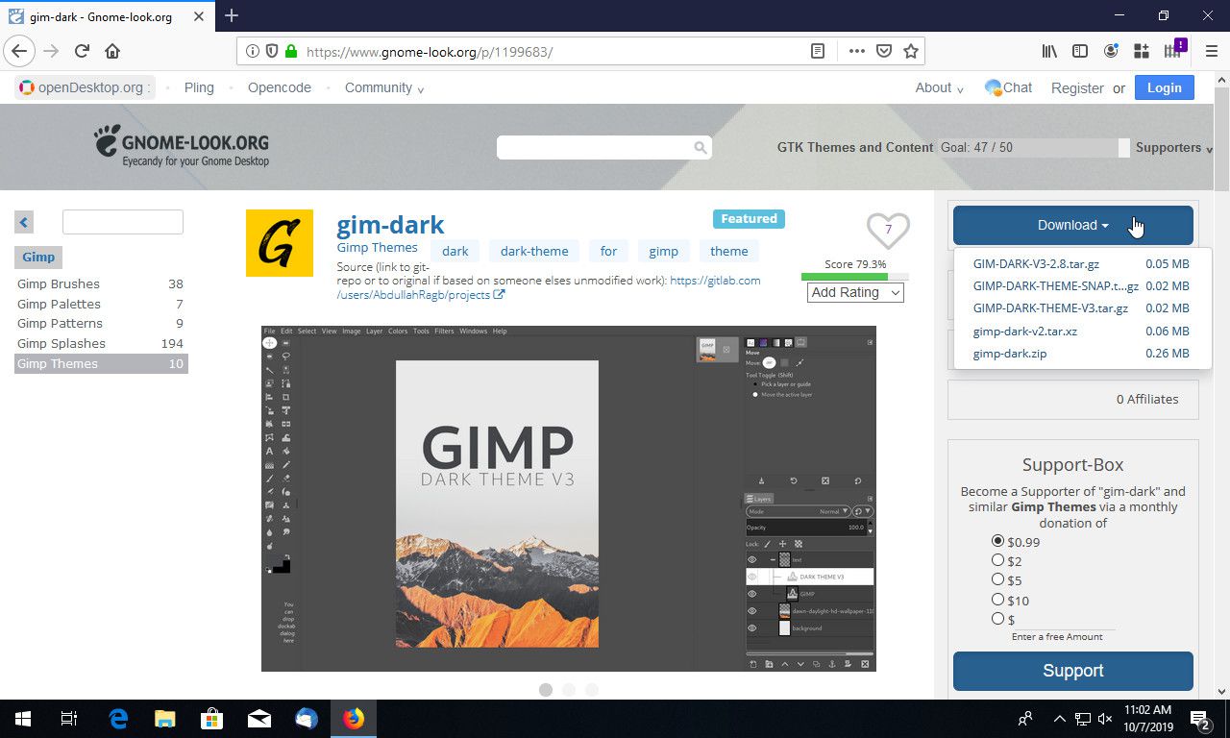Open Windows Start menu
Screen dimensions: 1230x738
[x=23, y=719]
